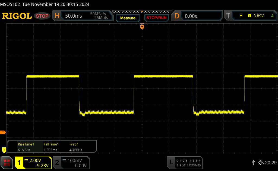Open the 3.89V trigger level setting
This screenshot has width=278, height=171.
(258, 16)
